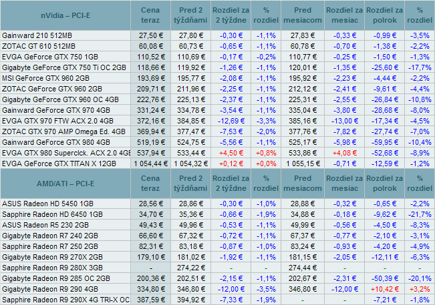
Task: Click the red +10,42 € half-year difference
Action: point(384,289)
